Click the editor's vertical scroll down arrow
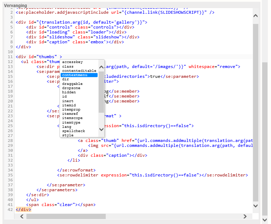The height and width of the screenshot is (224, 271). pyautogui.click(x=255, y=205)
